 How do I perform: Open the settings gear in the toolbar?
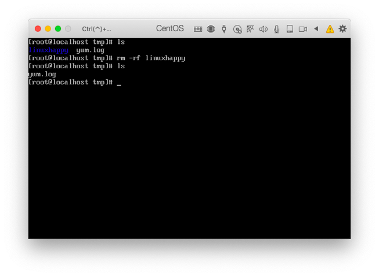point(342,29)
